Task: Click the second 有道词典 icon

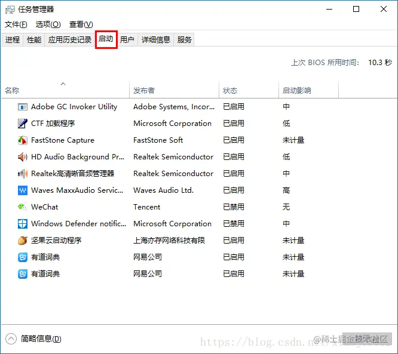Action: tap(23, 274)
